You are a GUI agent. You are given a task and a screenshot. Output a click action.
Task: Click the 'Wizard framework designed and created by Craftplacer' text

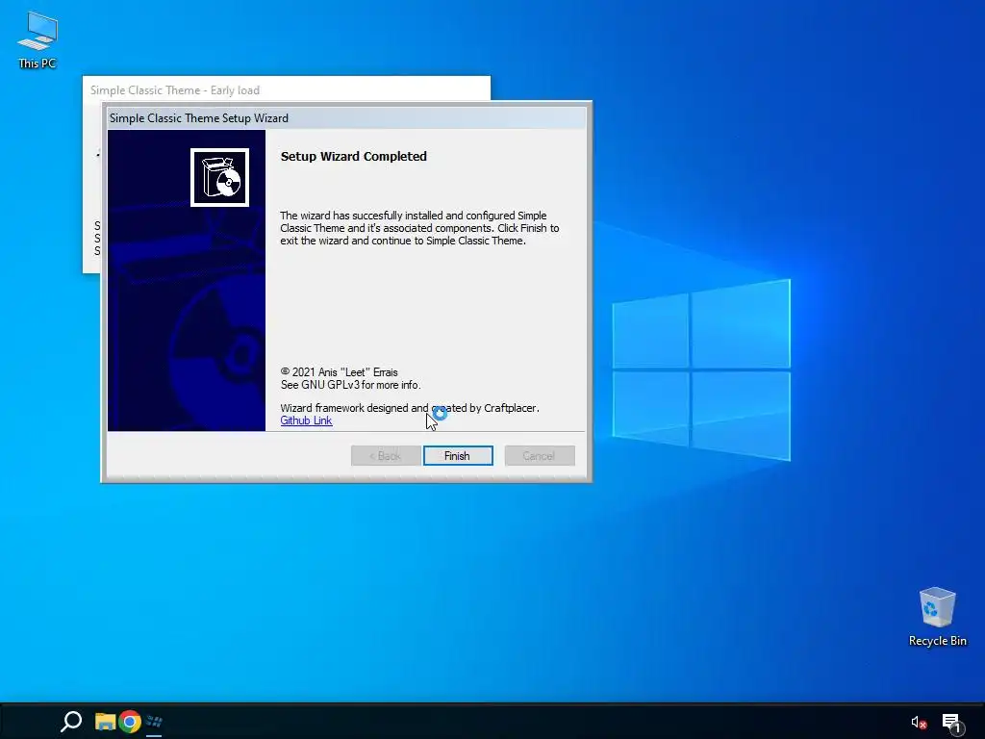[410, 408]
